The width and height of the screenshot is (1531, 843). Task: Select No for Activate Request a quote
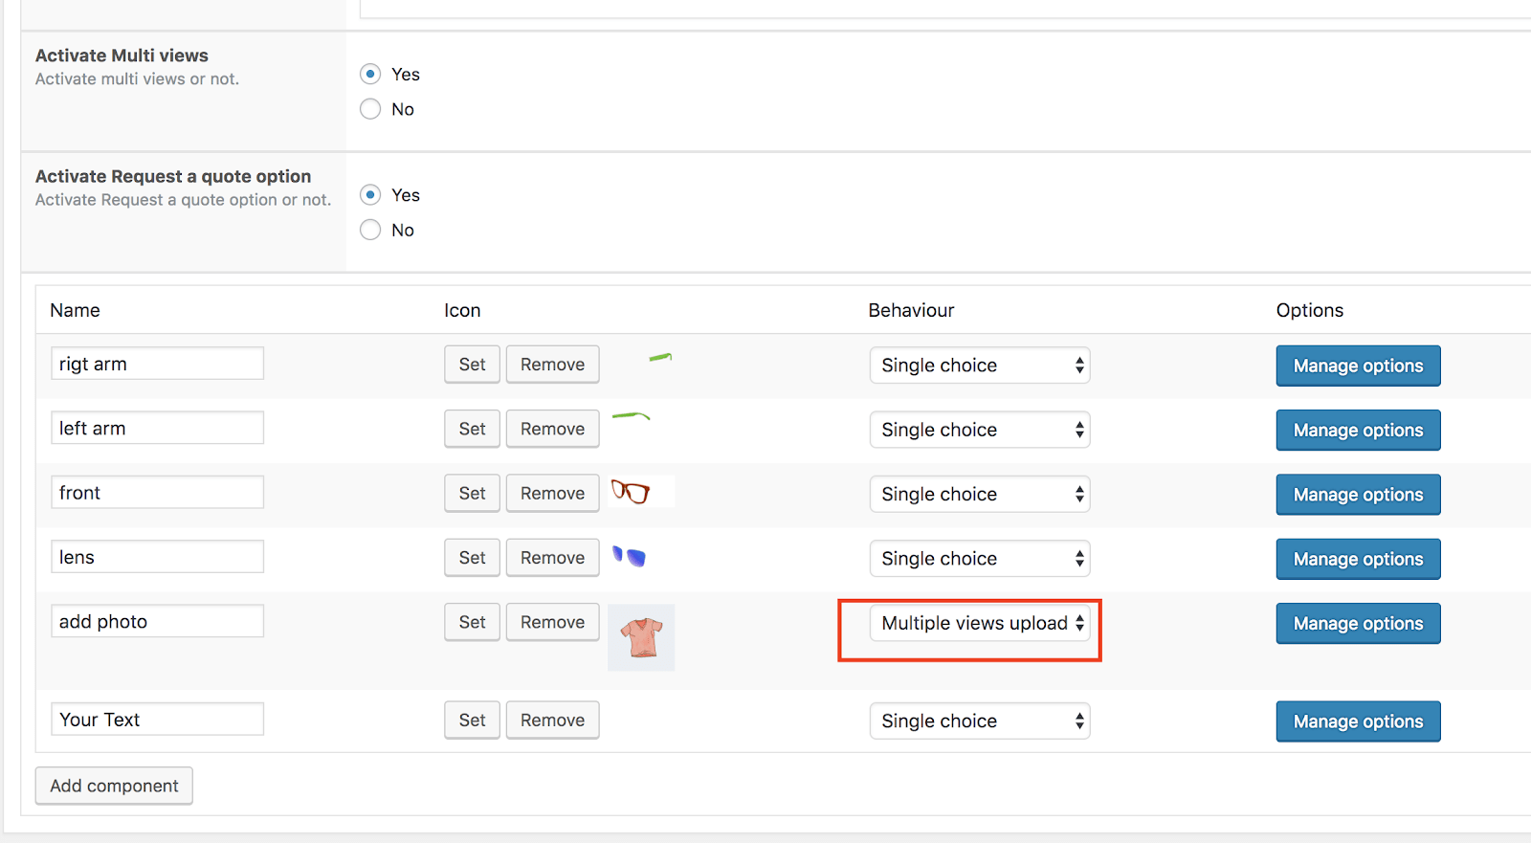pyautogui.click(x=370, y=230)
